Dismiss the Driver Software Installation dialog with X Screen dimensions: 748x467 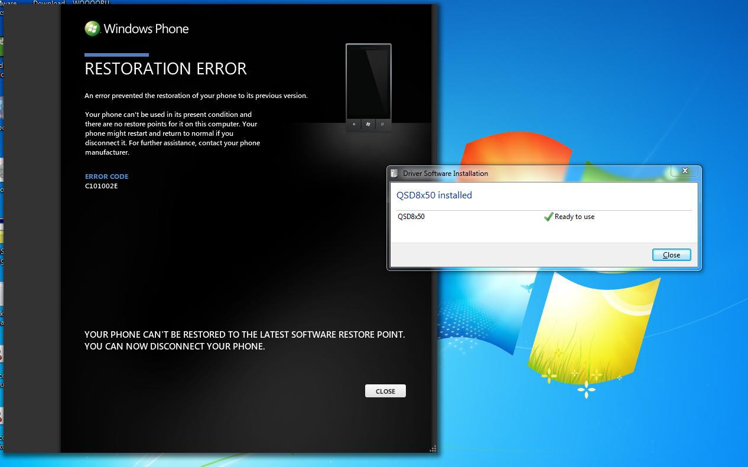[x=685, y=171]
